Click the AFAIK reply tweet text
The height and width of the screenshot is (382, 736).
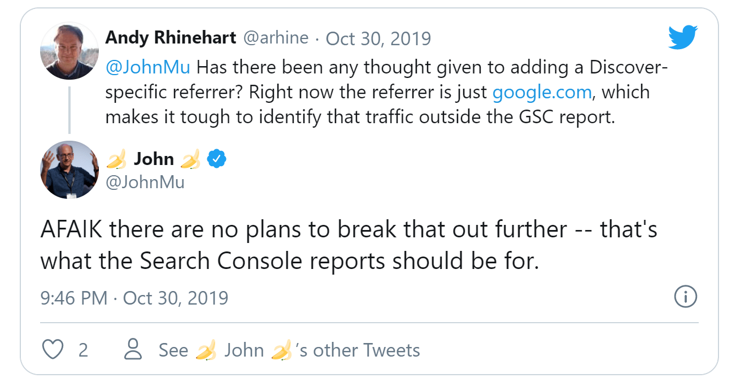[x=349, y=245]
